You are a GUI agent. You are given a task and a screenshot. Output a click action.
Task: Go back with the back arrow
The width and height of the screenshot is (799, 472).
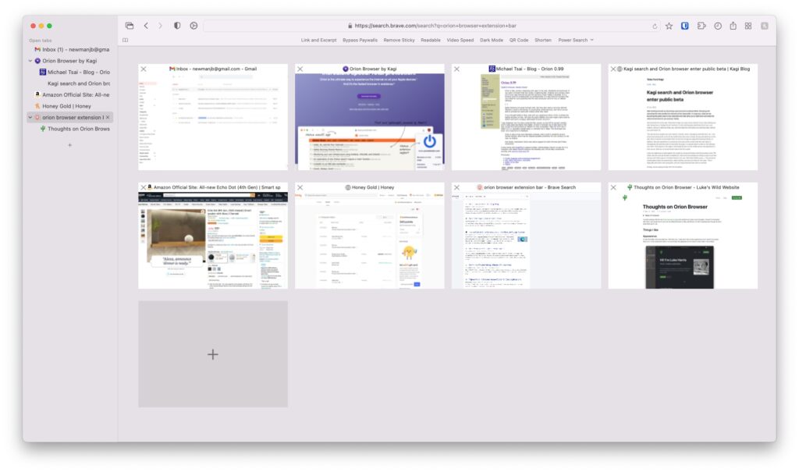146,26
